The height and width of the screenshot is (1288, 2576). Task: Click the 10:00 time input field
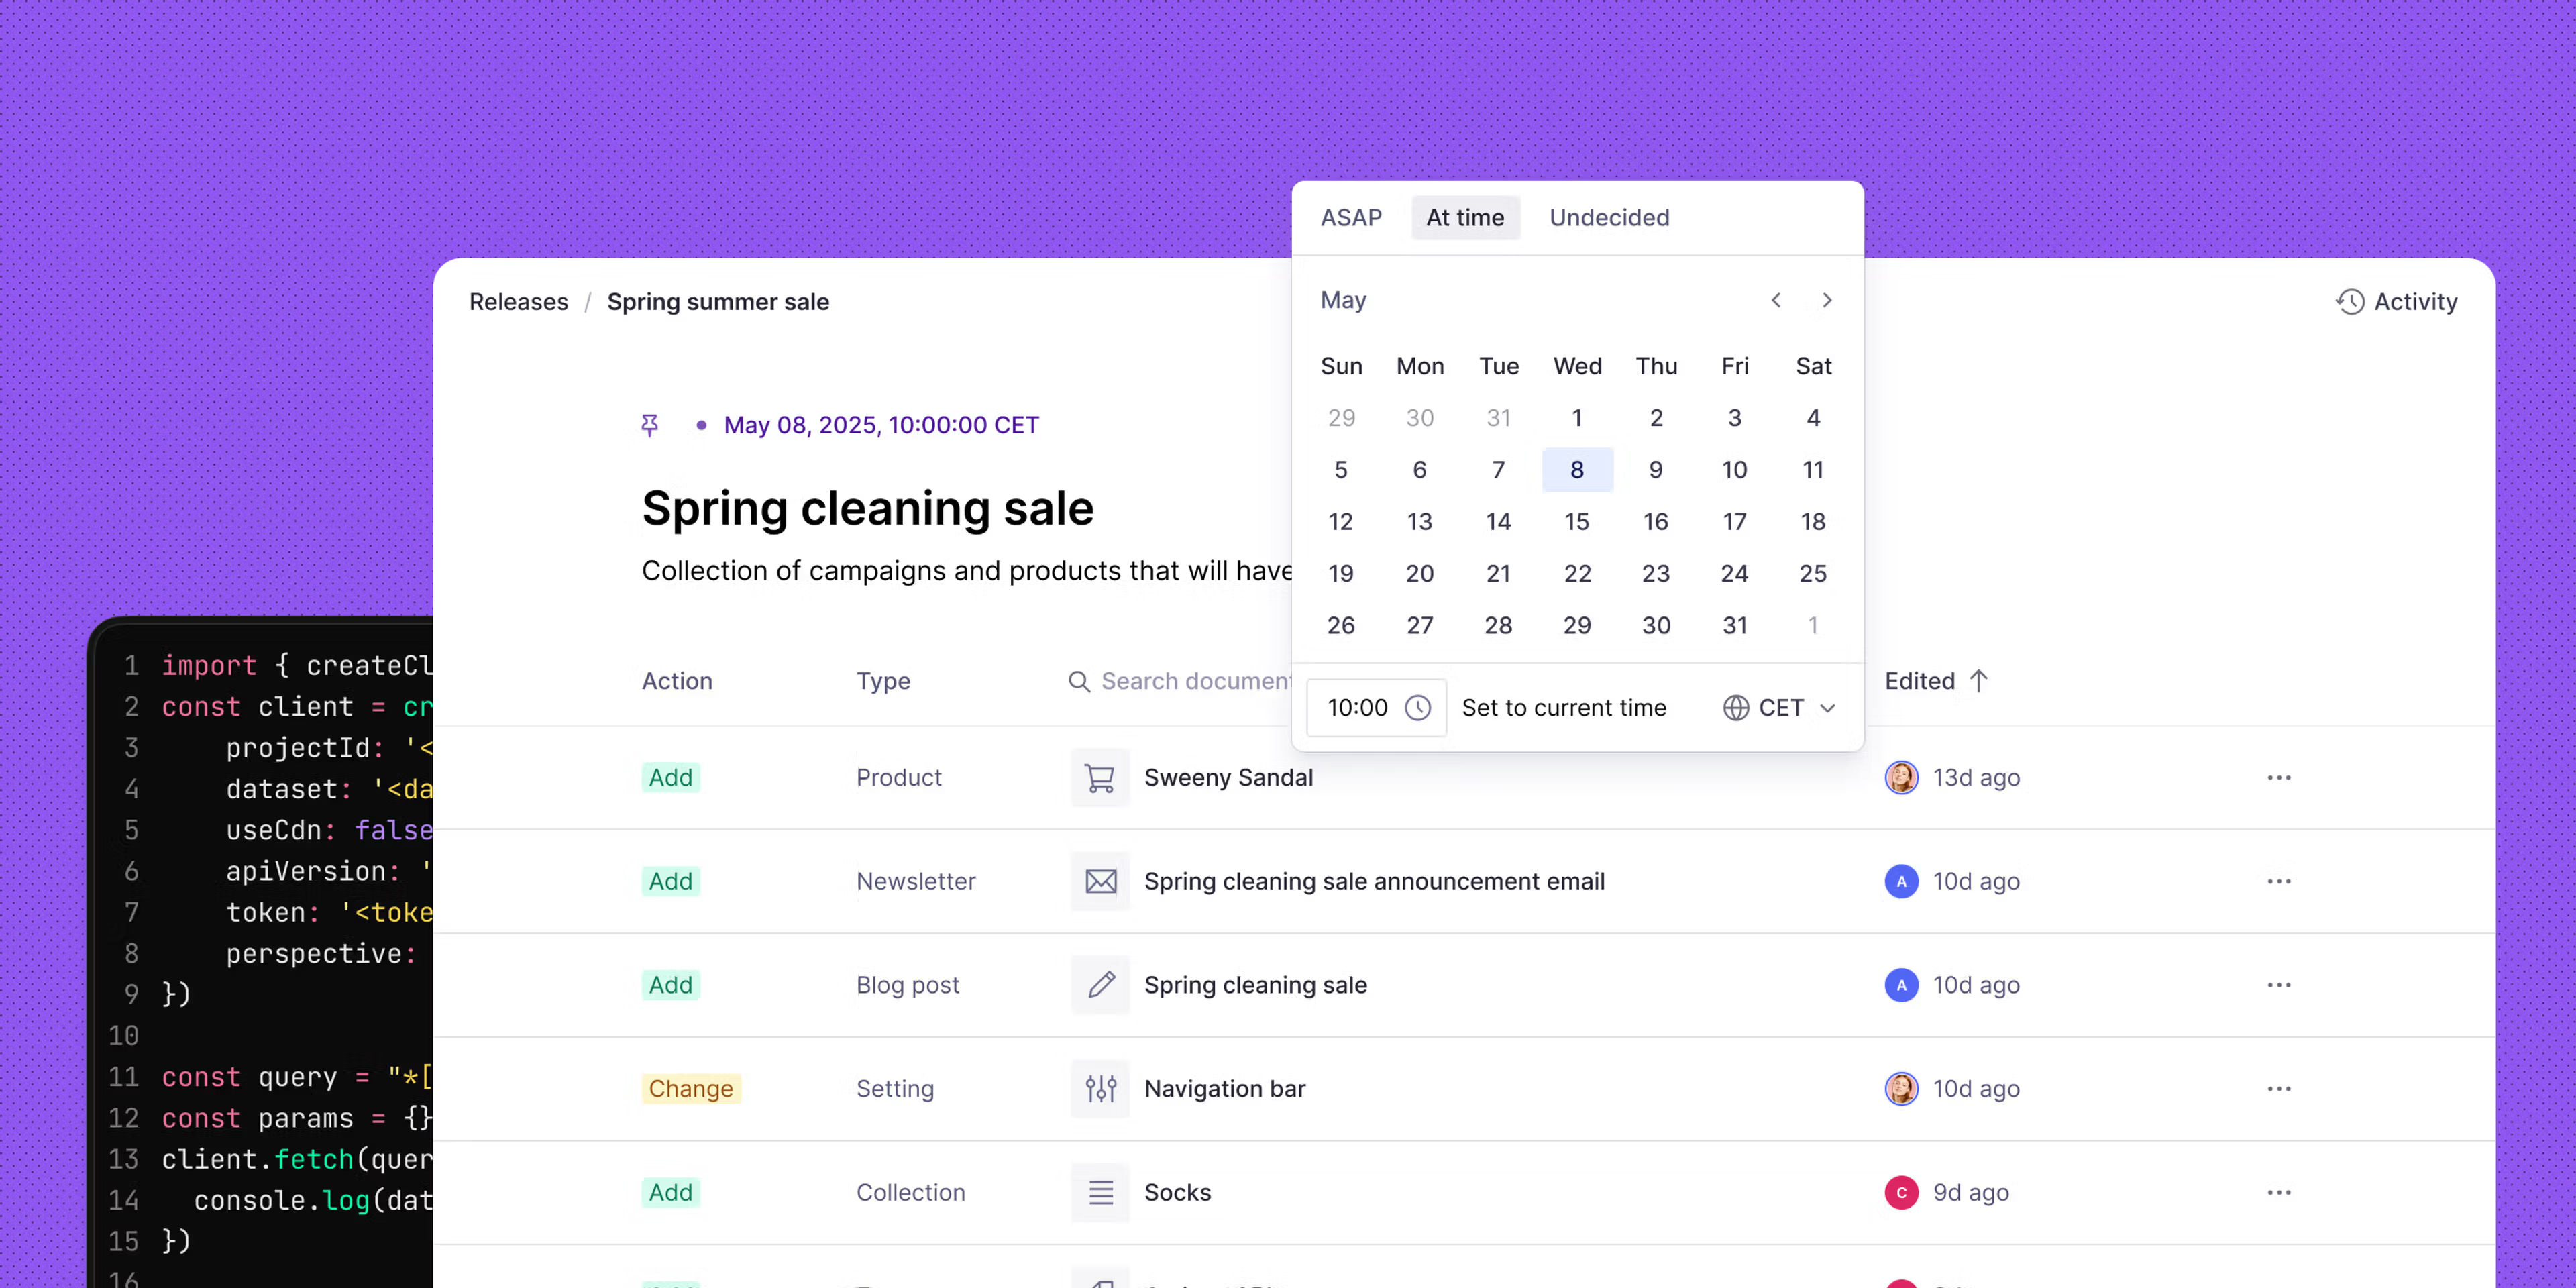1357,708
